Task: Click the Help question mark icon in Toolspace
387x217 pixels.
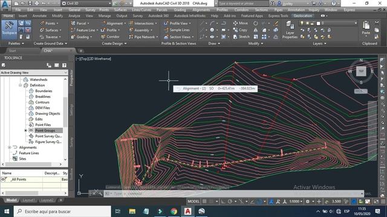Action: tap(64, 65)
